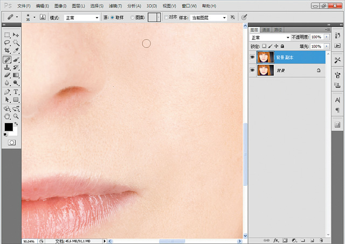Select the Pen tool
This screenshot has width=345, height=244.
[x=7, y=92]
